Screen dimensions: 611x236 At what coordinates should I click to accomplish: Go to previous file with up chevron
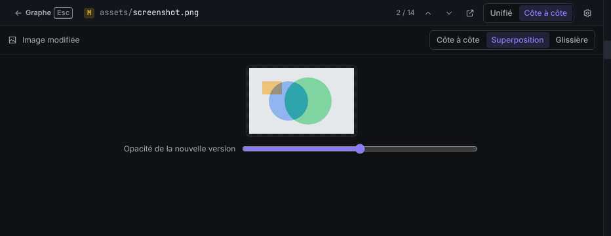point(428,13)
